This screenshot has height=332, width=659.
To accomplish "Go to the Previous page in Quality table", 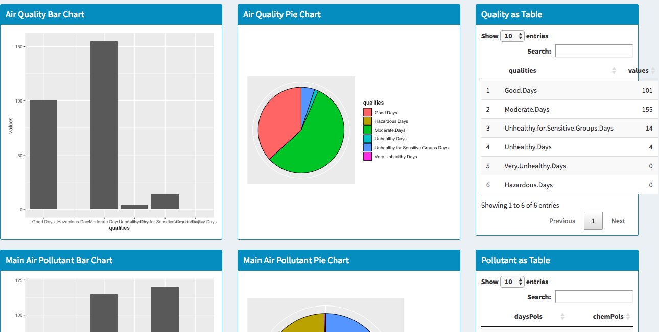I will point(562,221).
